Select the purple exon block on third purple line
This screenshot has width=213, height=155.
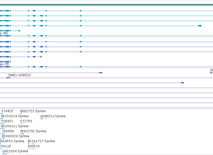[182, 83]
